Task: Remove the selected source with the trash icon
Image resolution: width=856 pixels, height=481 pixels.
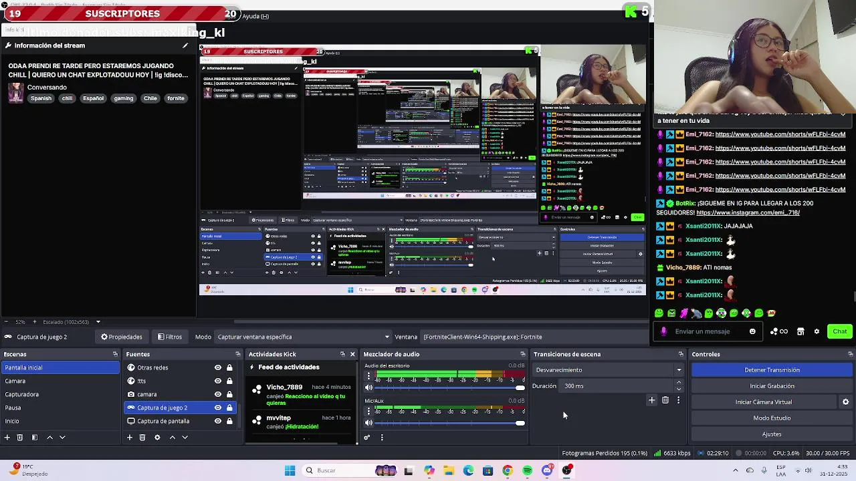Action: 142,438
